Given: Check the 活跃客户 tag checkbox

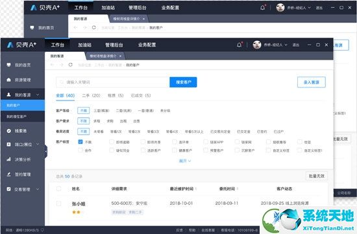Looking at the screenshot, I should click(143, 150).
